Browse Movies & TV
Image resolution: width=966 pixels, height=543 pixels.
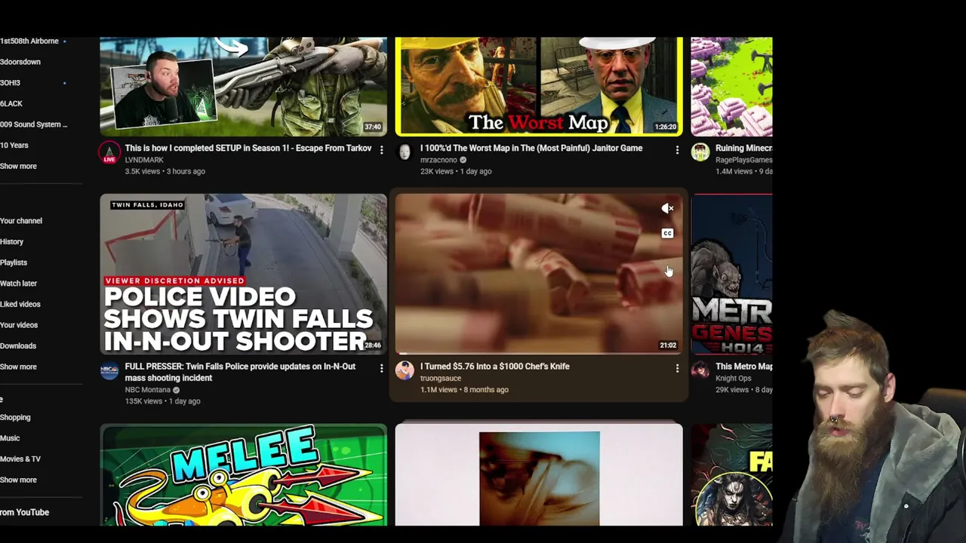20,459
